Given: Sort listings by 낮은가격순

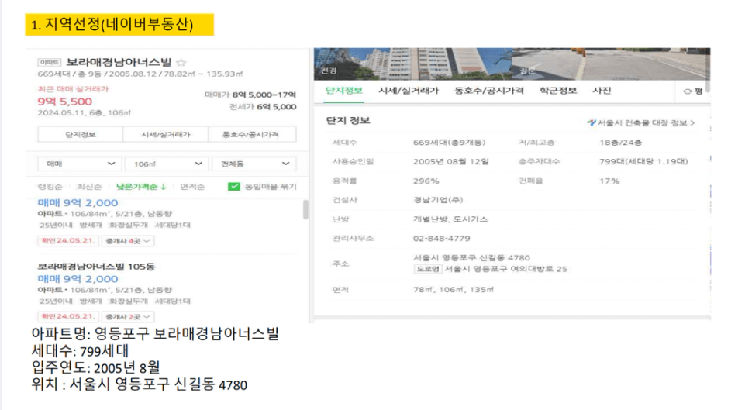Looking at the screenshot, I should tap(140, 187).
